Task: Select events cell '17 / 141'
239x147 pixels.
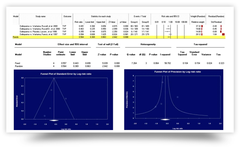Action: [145, 32]
